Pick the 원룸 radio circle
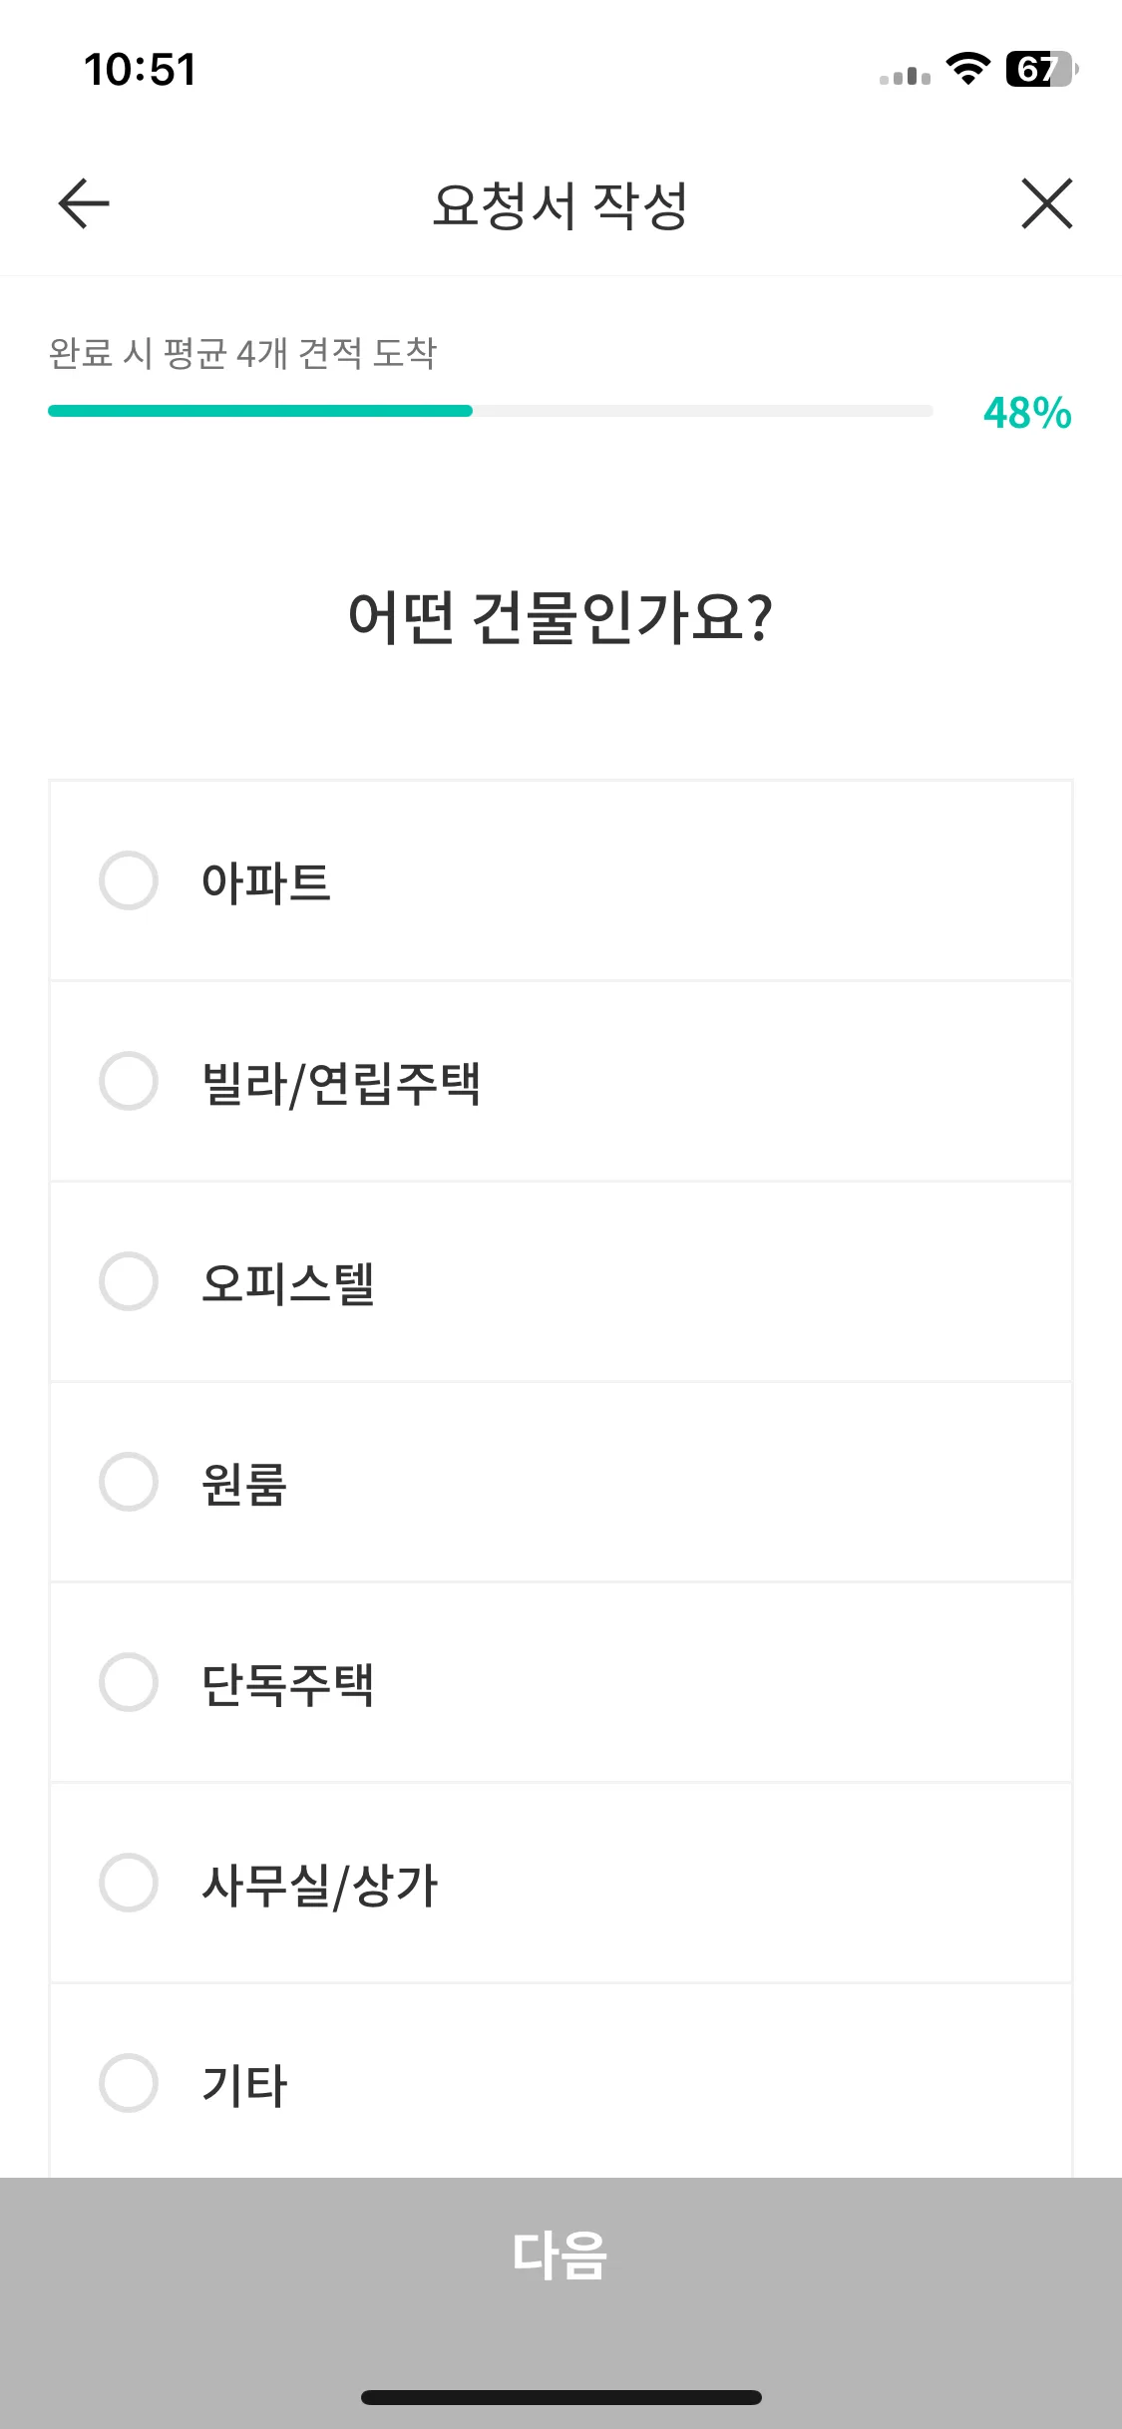This screenshot has width=1122, height=2429. [x=129, y=1482]
